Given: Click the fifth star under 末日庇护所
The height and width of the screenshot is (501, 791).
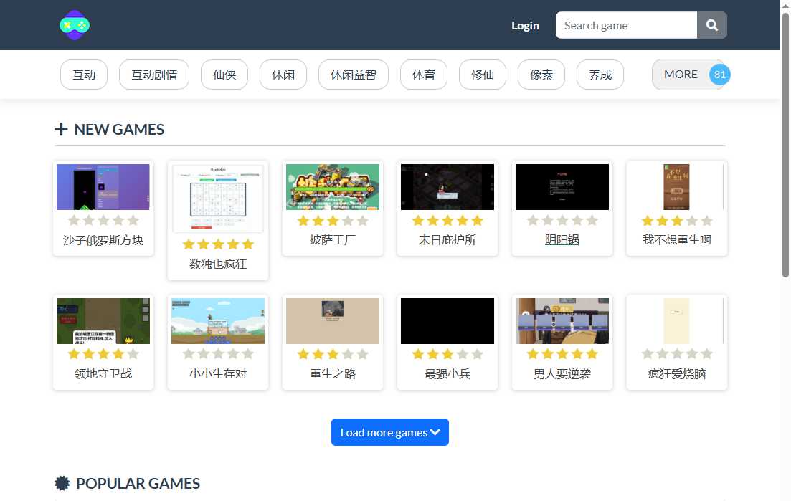Looking at the screenshot, I should [476, 221].
